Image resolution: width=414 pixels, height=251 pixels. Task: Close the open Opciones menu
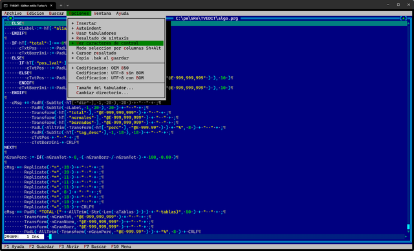click(79, 14)
